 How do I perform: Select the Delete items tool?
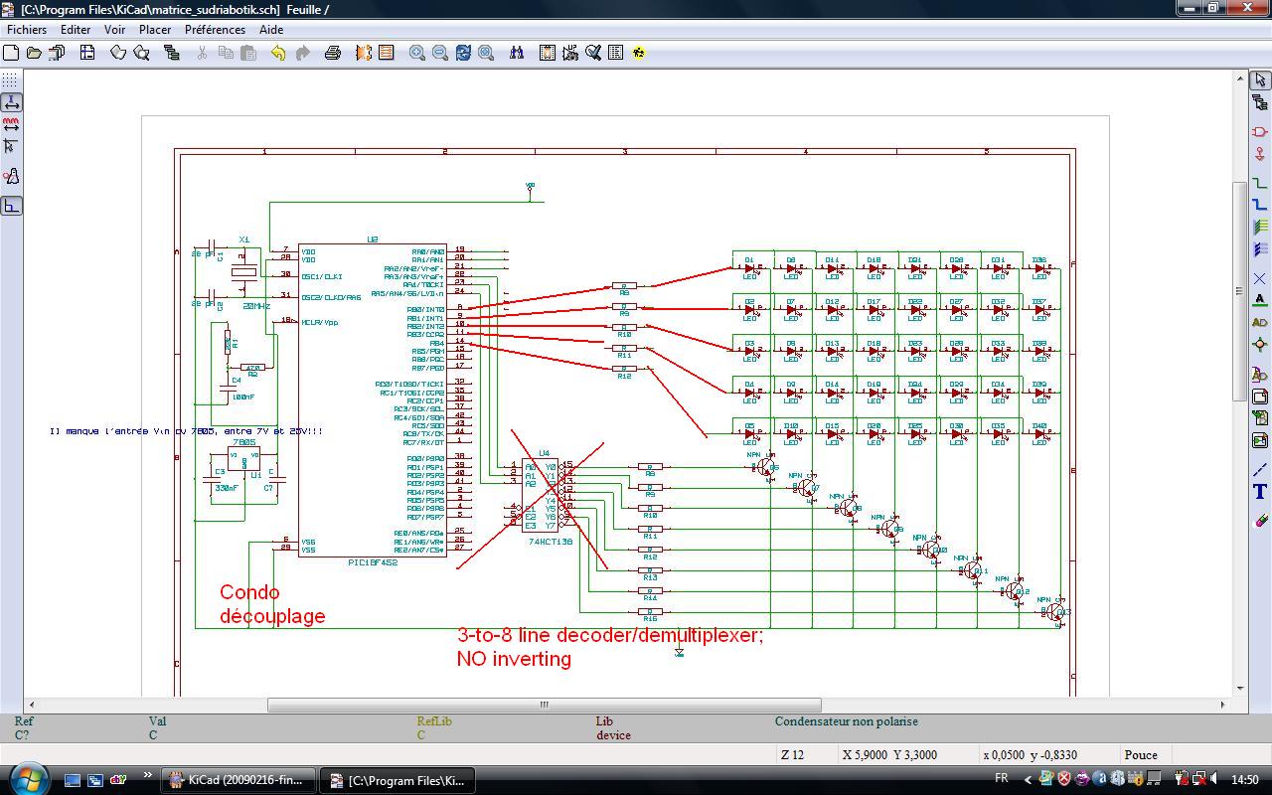(1260, 519)
